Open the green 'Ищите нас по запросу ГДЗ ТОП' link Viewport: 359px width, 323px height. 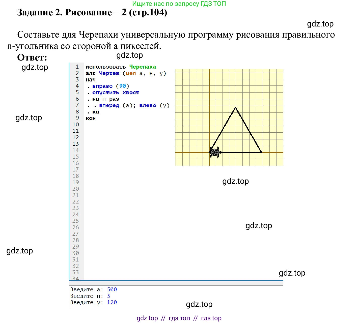(x=179, y=4)
